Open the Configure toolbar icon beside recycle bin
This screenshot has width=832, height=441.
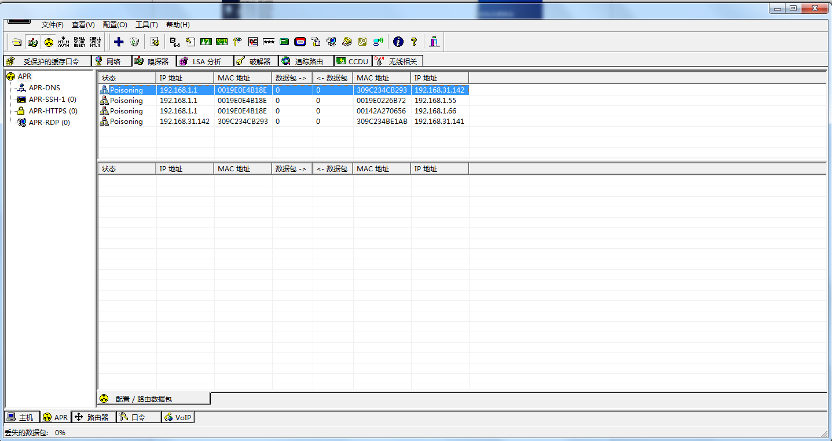click(155, 42)
